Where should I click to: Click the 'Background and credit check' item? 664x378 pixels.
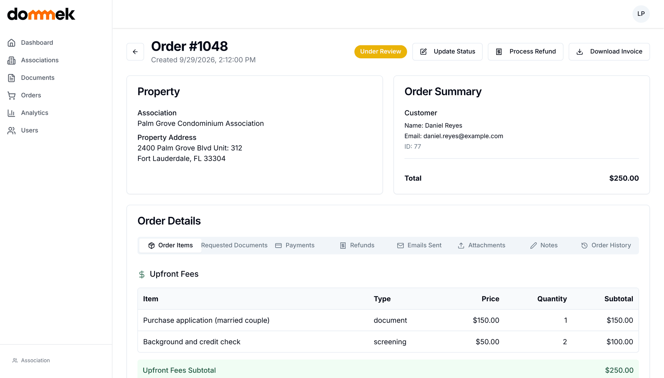[192, 342]
